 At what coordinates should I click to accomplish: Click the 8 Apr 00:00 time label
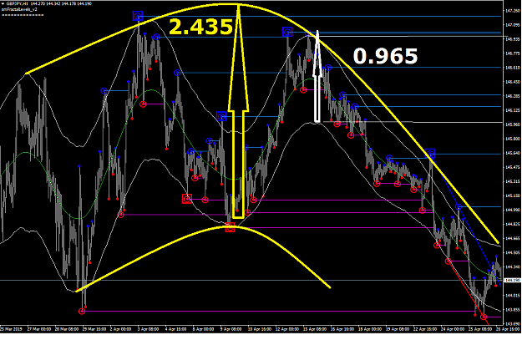coord(204,329)
